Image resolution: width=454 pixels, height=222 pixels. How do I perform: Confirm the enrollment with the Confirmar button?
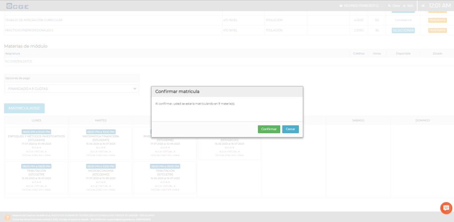(x=269, y=129)
